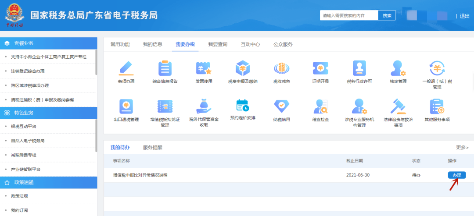Open the 稽查检查 icon
Viewport: 474px width, 216px height.
[x=320, y=106]
